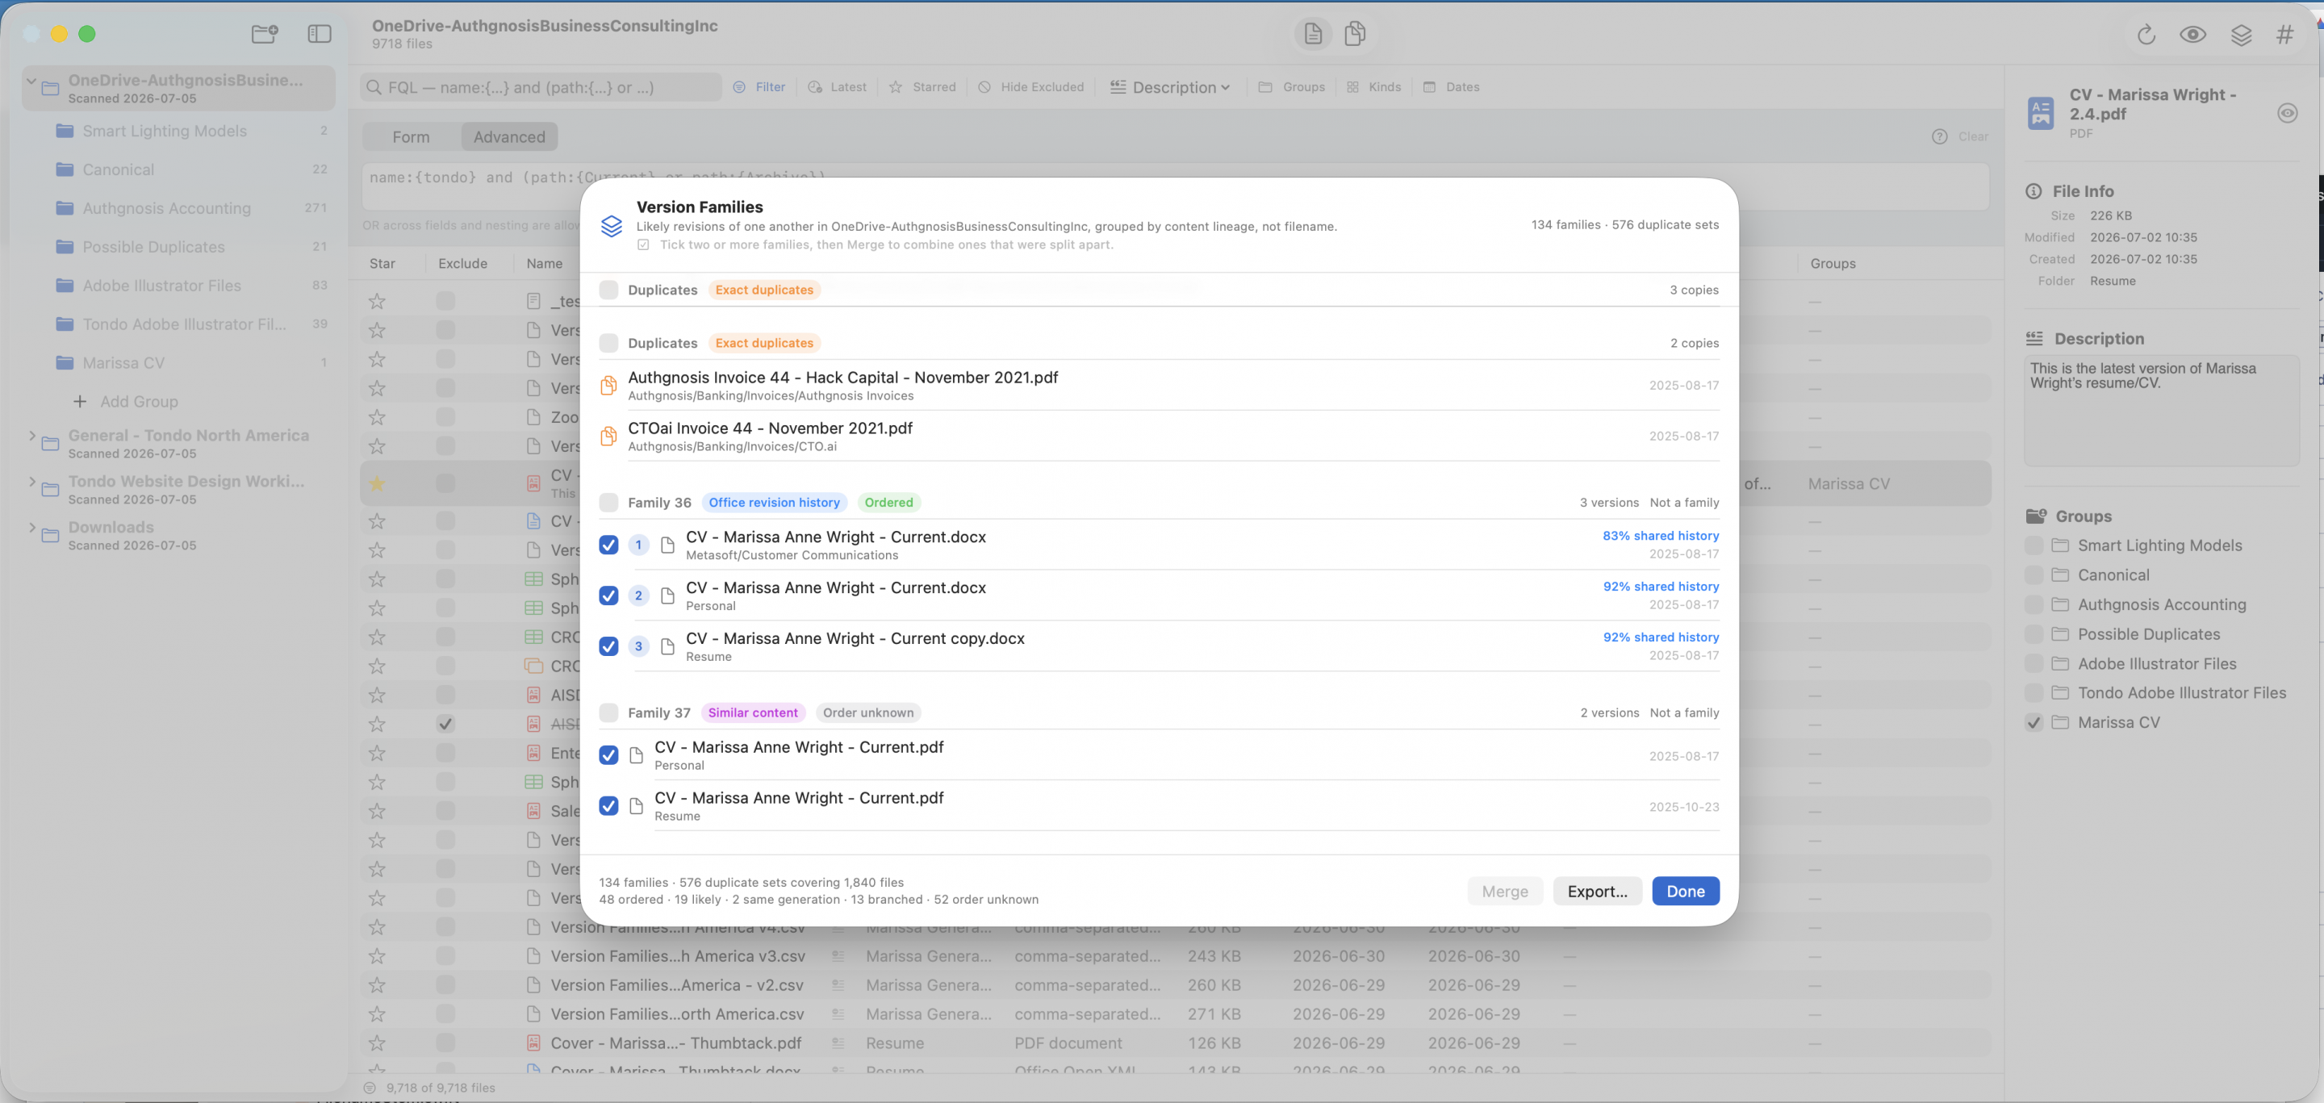Image resolution: width=2324 pixels, height=1103 pixels.
Task: Click the duplicate documents icon in title bar
Action: point(1354,34)
